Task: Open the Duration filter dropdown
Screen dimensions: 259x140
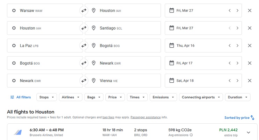Action: pos(238,97)
